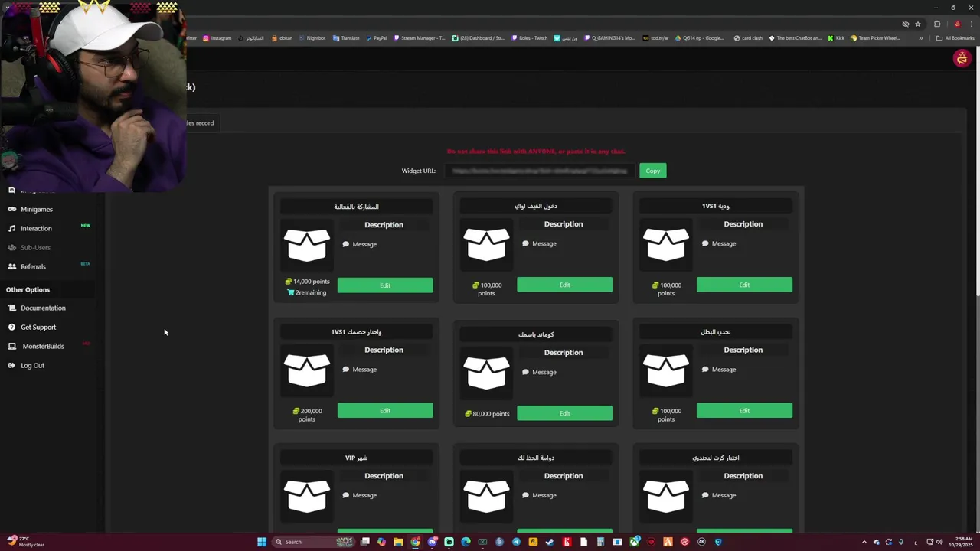
Task: Open the Minigames sidebar item
Action: (x=37, y=209)
